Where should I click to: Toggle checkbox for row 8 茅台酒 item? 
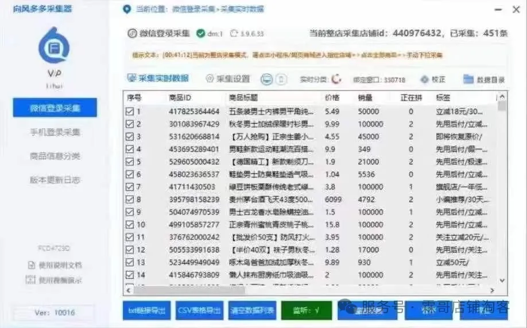click(x=130, y=199)
